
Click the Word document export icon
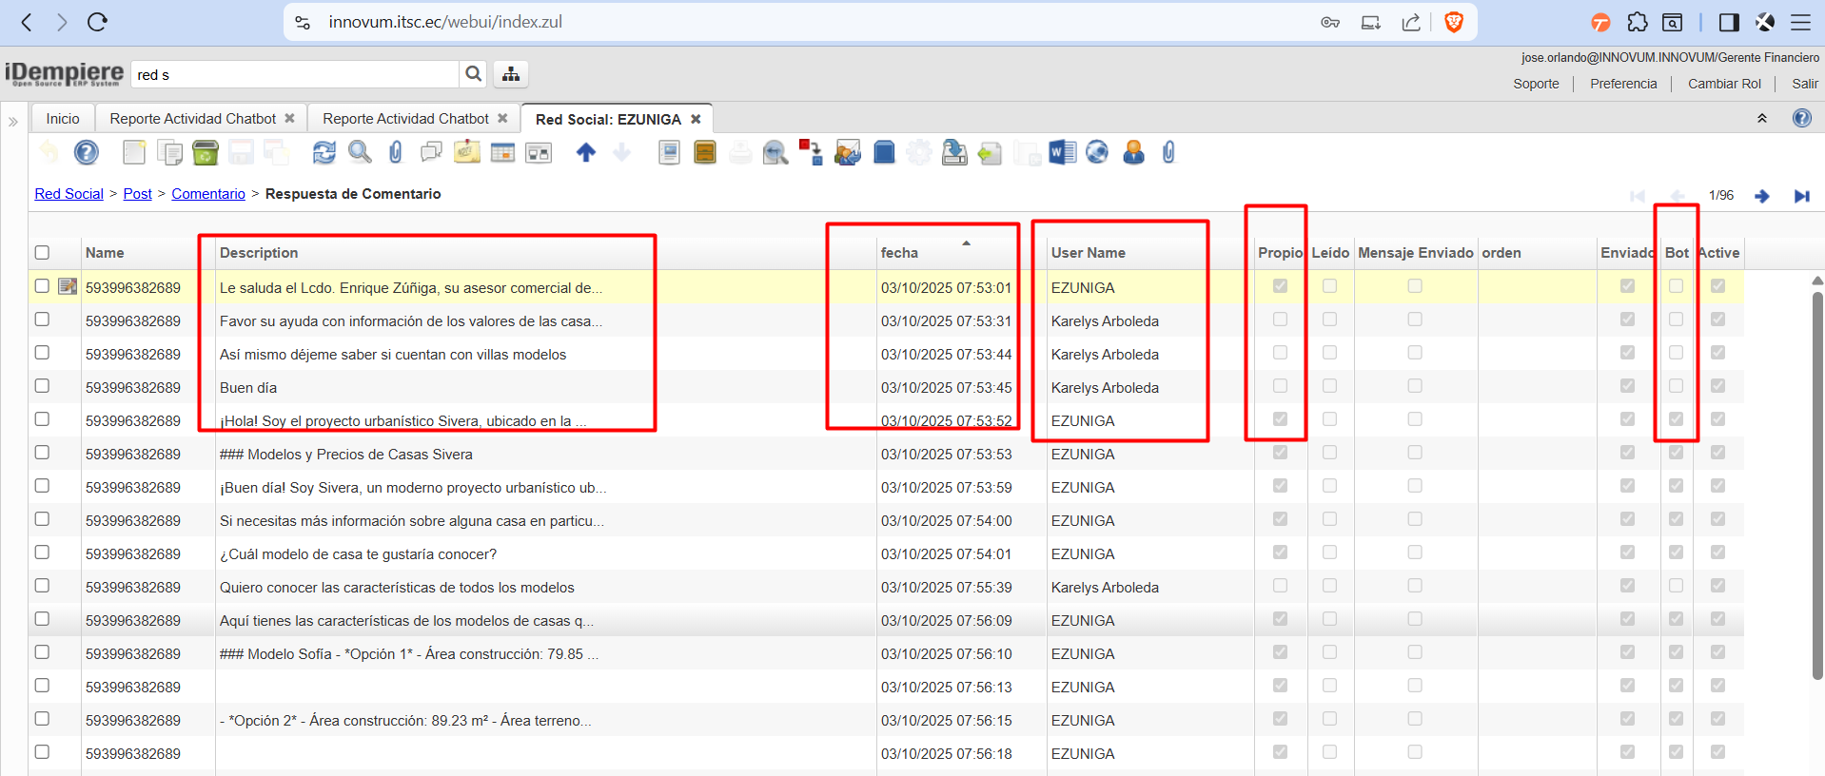(1061, 152)
